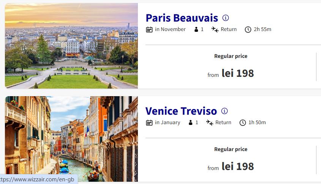
Task: Click clock icon next to 2h 55m
Action: 248,30
